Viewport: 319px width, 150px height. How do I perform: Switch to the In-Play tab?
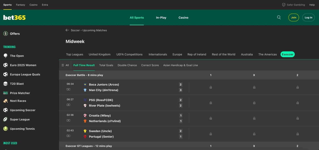(x=161, y=17)
